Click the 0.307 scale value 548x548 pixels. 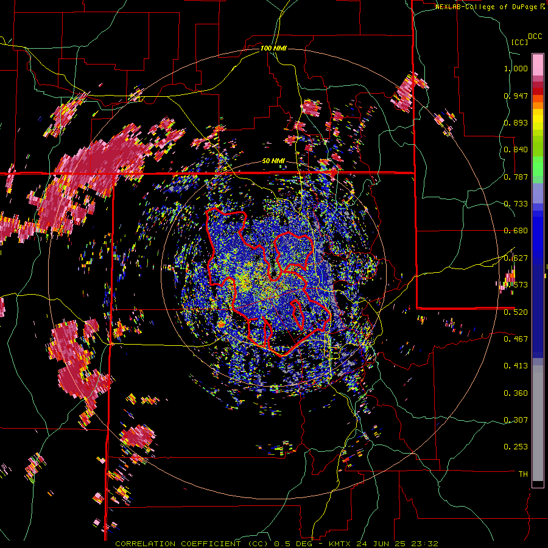tap(516, 420)
